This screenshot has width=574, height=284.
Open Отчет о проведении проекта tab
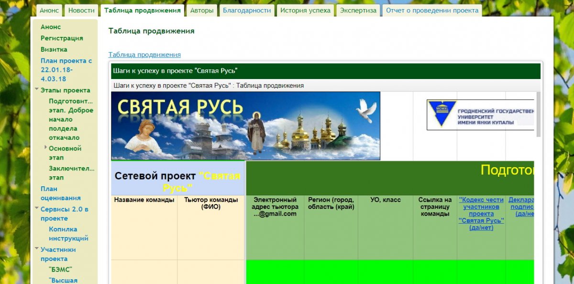pyautogui.click(x=432, y=11)
